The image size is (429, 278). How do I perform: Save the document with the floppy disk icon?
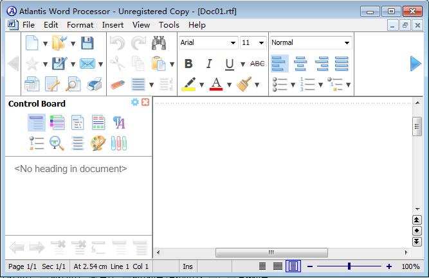pyautogui.click(x=87, y=43)
